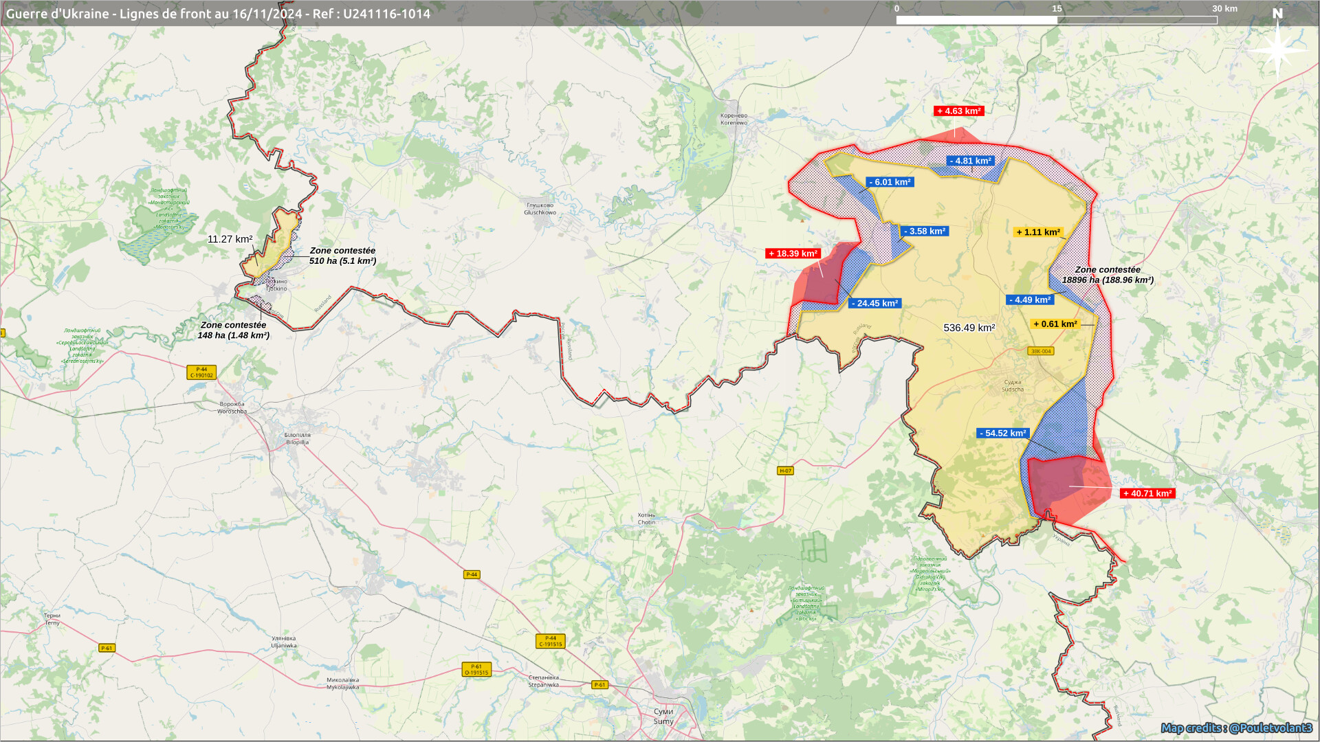Click the yellow + 1.11 km² label

point(1038,232)
